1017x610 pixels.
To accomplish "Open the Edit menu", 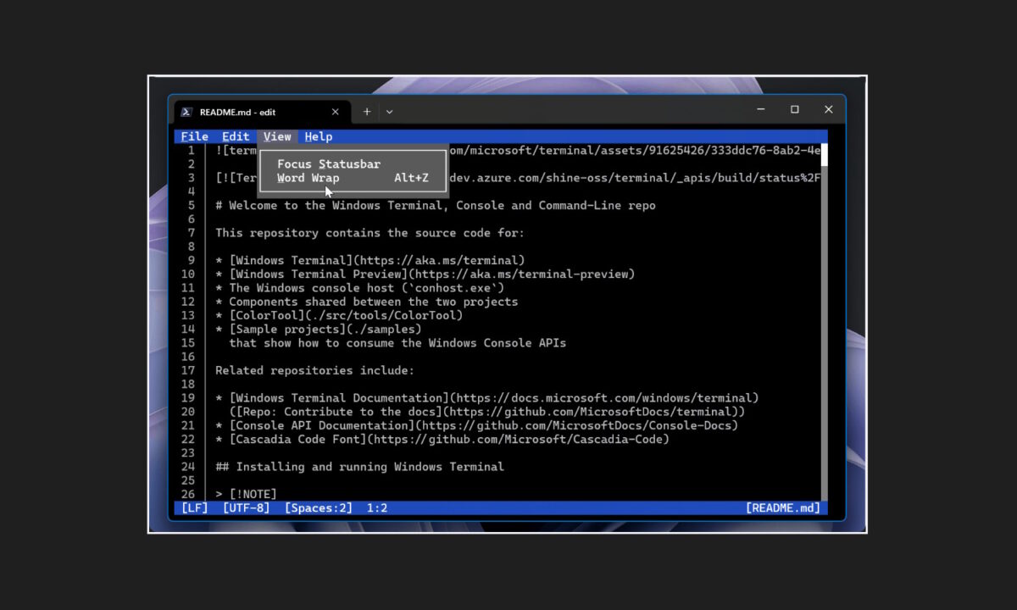I will point(235,136).
